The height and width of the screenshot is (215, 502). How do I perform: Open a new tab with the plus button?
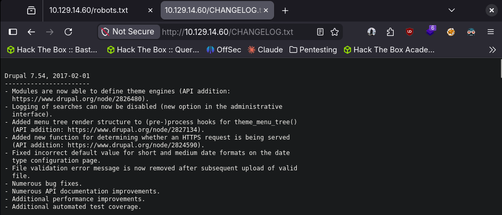tap(285, 10)
